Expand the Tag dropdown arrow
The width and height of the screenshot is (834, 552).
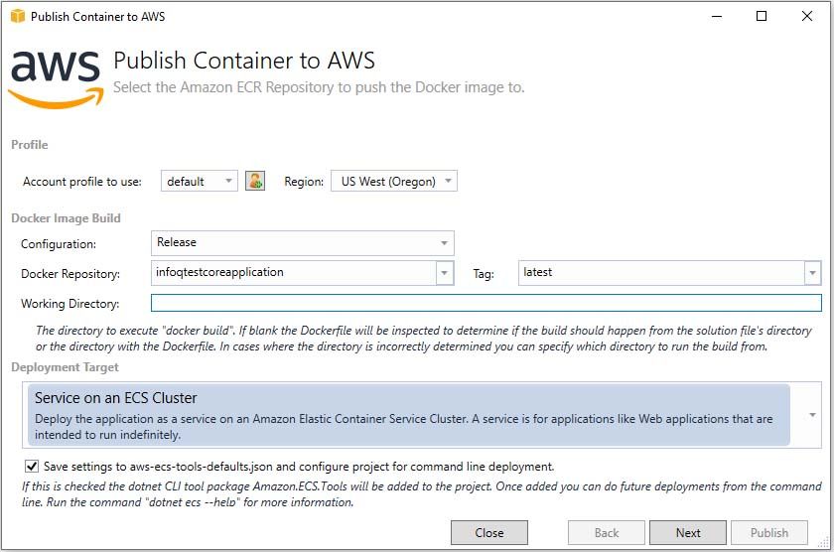[x=812, y=272]
